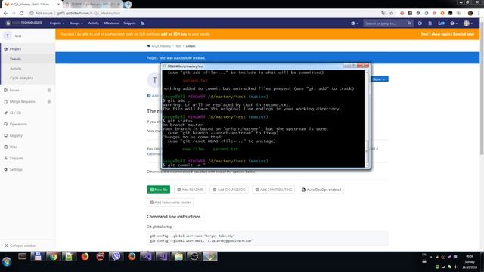Click Add README button

pyautogui.click(x=190, y=190)
